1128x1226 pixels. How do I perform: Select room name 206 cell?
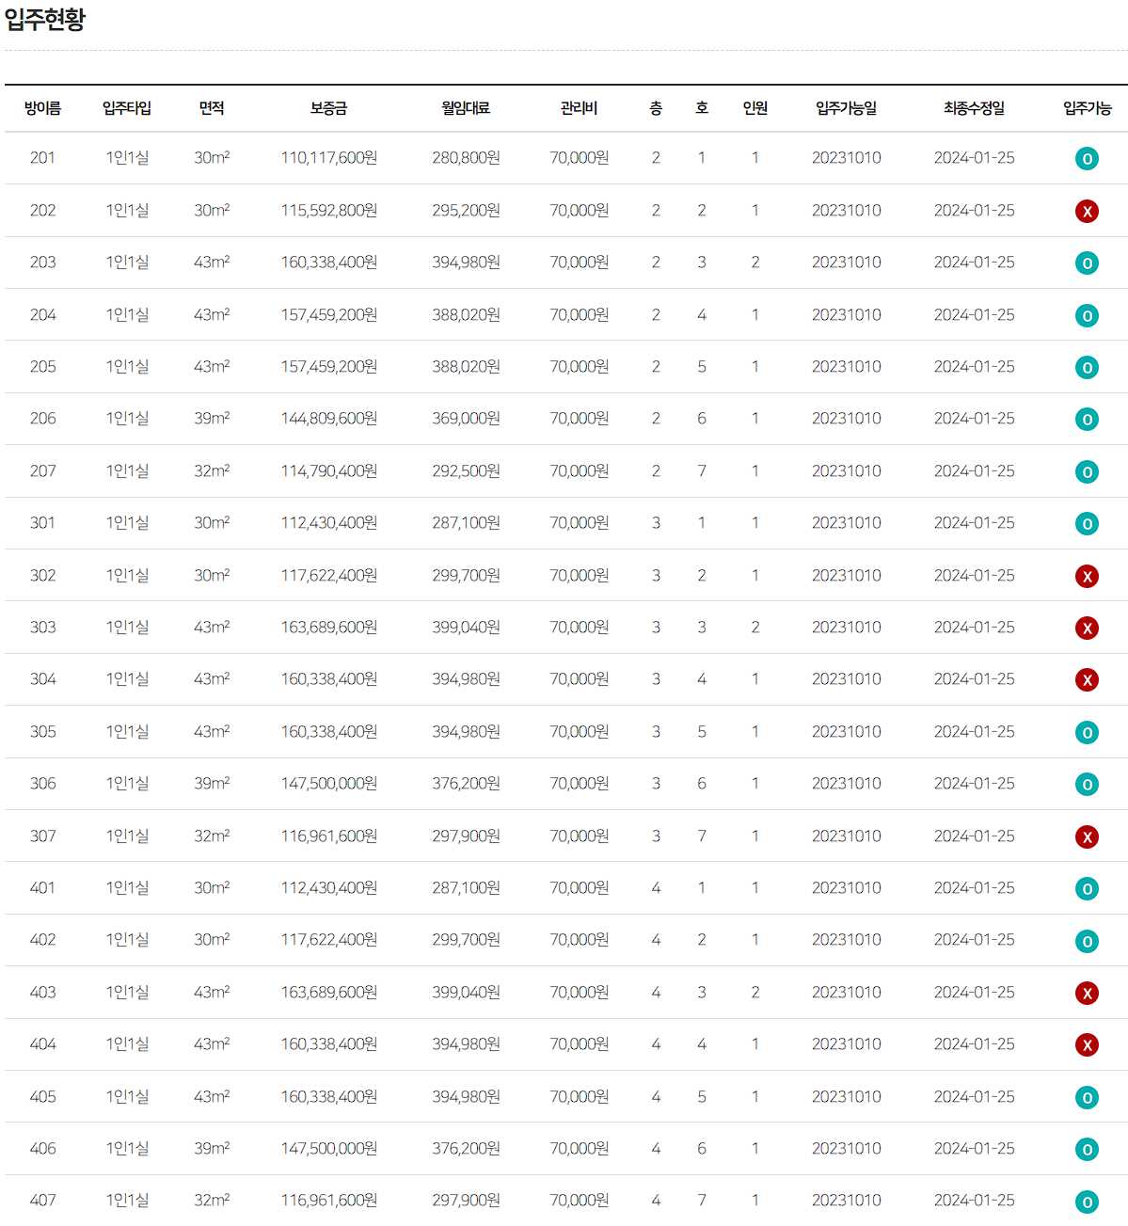pos(42,419)
